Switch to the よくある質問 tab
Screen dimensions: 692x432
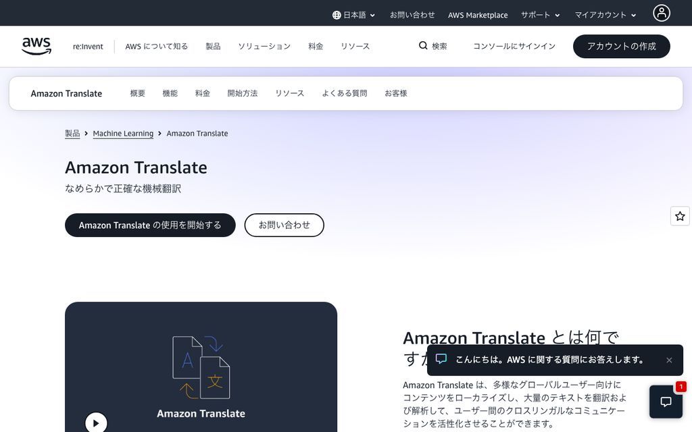click(344, 93)
